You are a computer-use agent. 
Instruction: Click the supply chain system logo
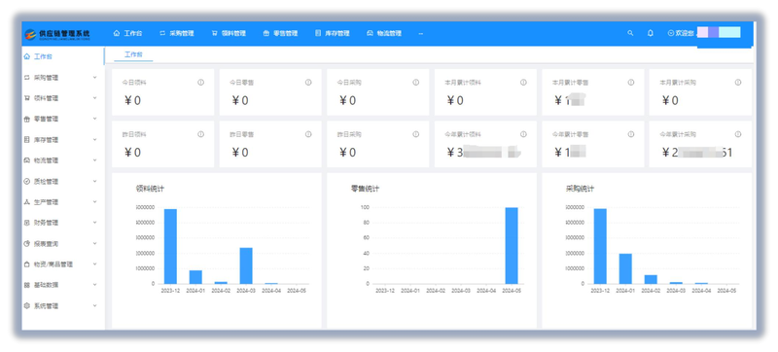(x=57, y=34)
